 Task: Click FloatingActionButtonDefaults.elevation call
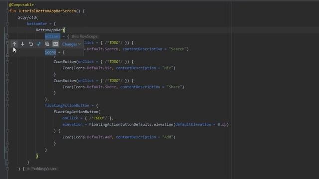point(131,124)
